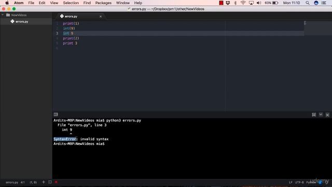Open the Bluetooth status menu

coord(235,3)
